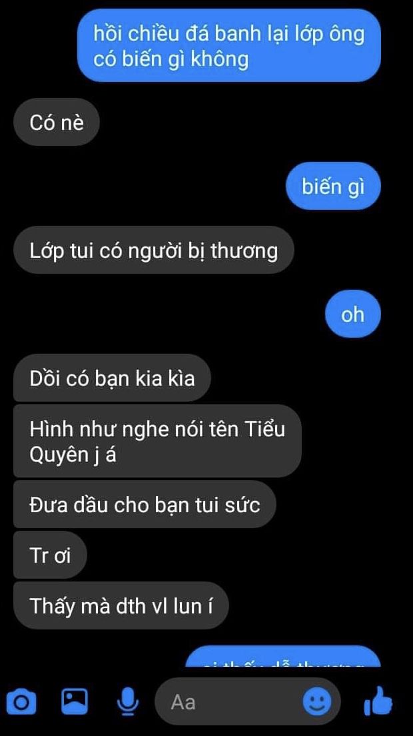
Task: Select message 'Đưa dầu cho bạn tui sức'
Action: click(x=145, y=505)
